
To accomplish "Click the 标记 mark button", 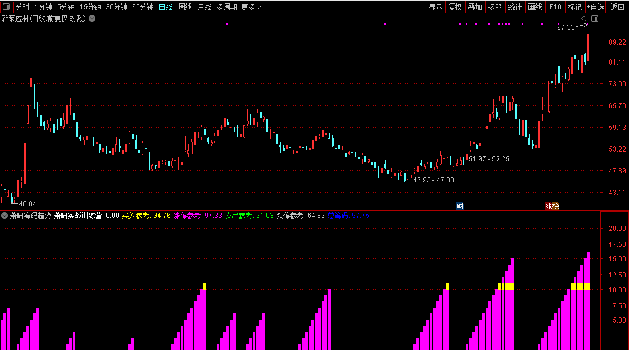I will [x=575, y=7].
